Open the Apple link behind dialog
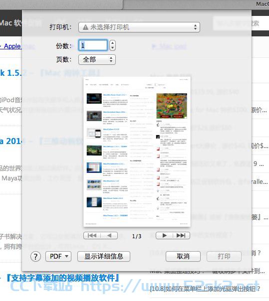 (x=11, y=46)
